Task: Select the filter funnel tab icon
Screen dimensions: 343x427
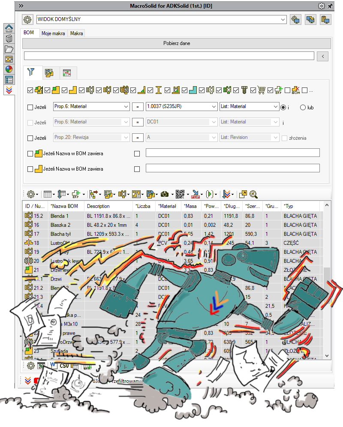Action: tap(30, 72)
